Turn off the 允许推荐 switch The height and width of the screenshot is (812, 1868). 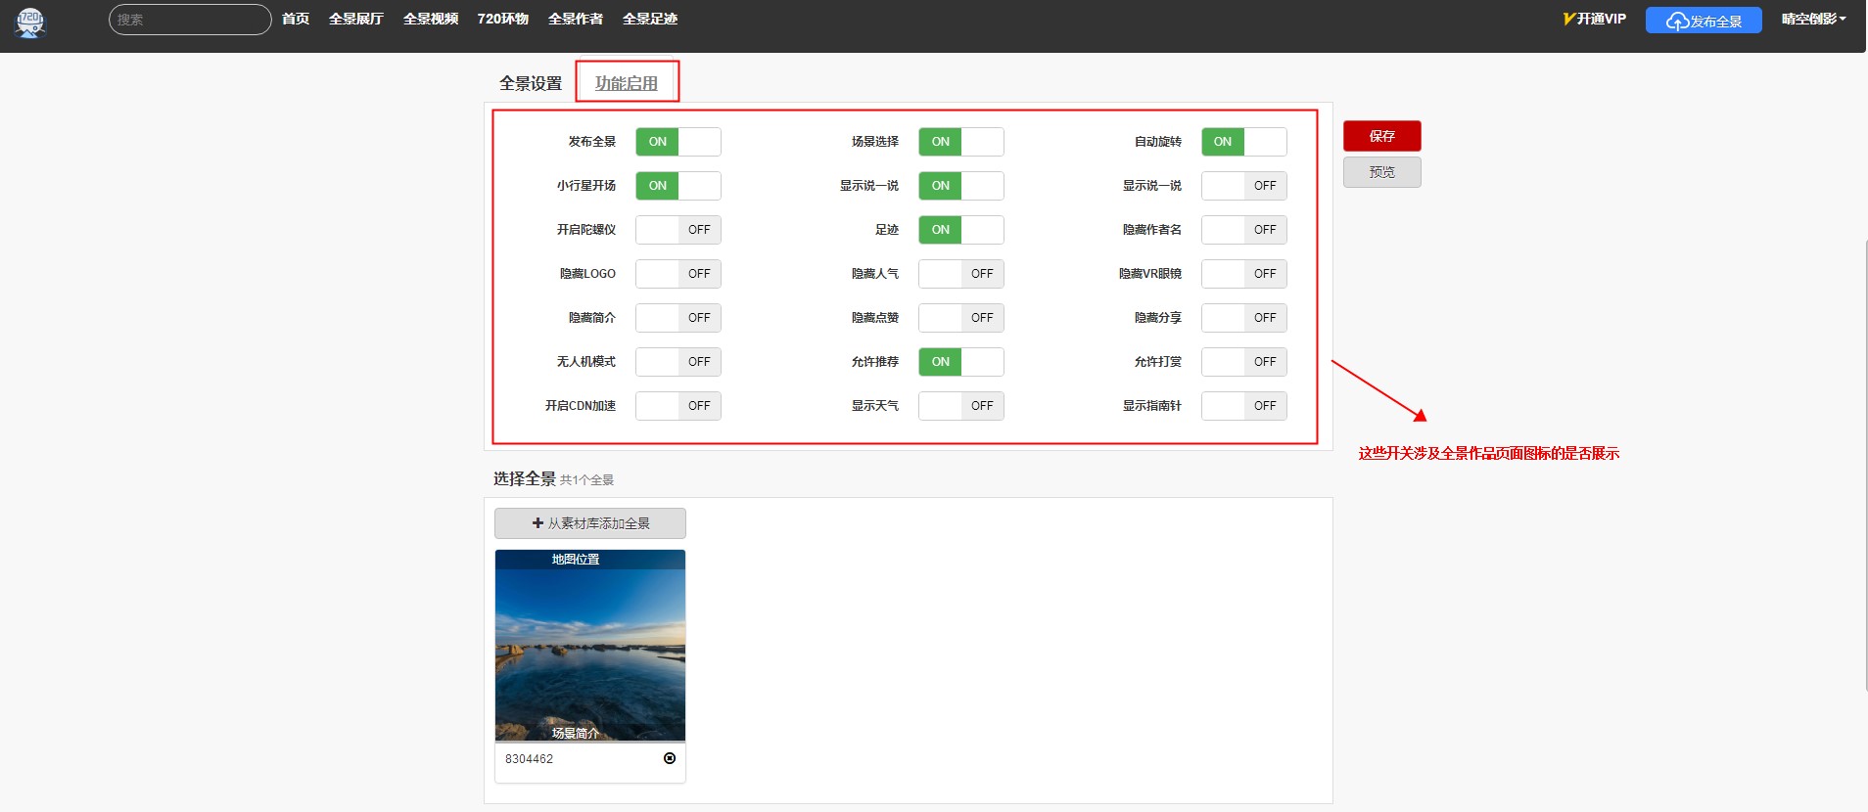[961, 362]
